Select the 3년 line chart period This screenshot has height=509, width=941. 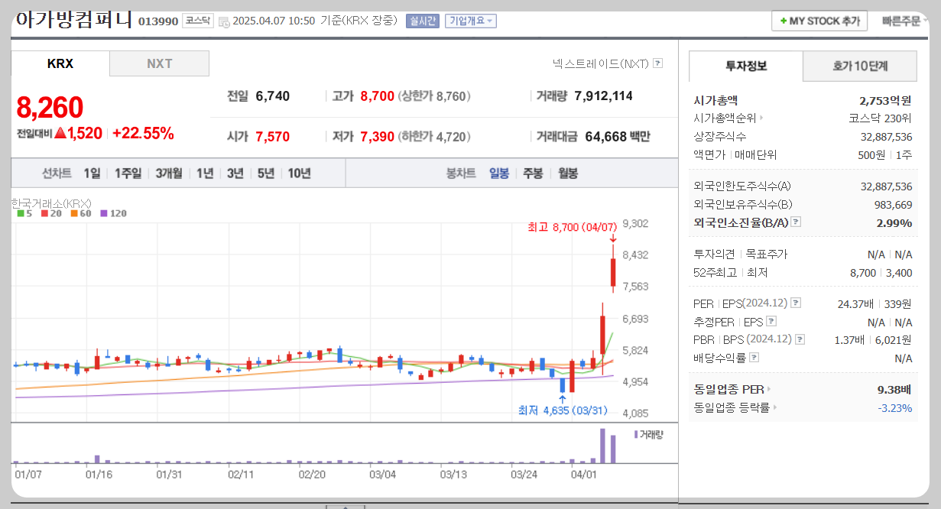click(235, 173)
